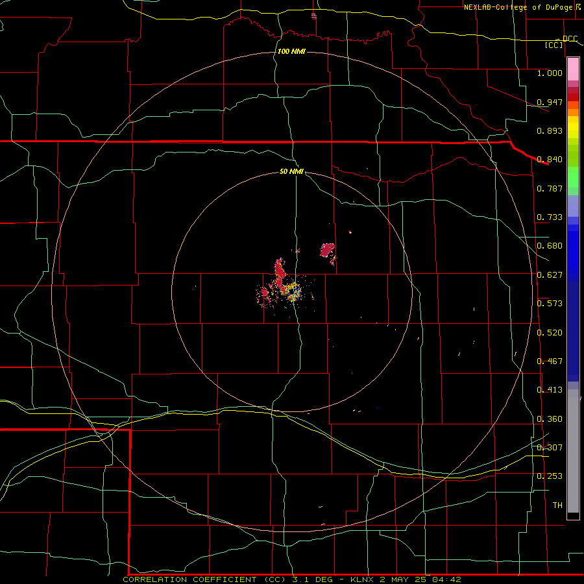584x584 pixels.
Task: Click the crimson radar echo northeast of the radar site
Action: click(x=328, y=250)
